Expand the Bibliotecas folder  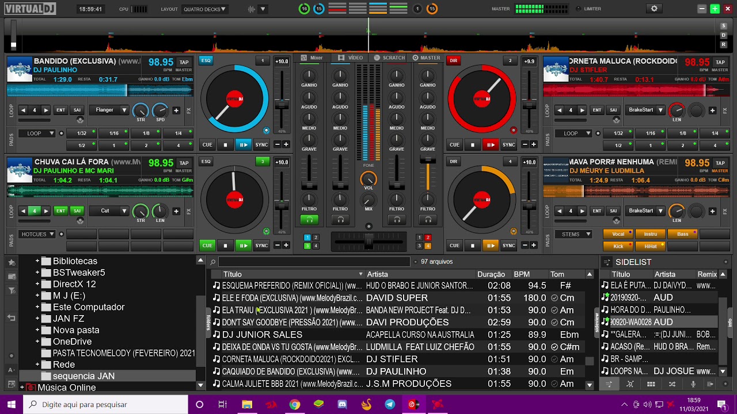tap(37, 261)
